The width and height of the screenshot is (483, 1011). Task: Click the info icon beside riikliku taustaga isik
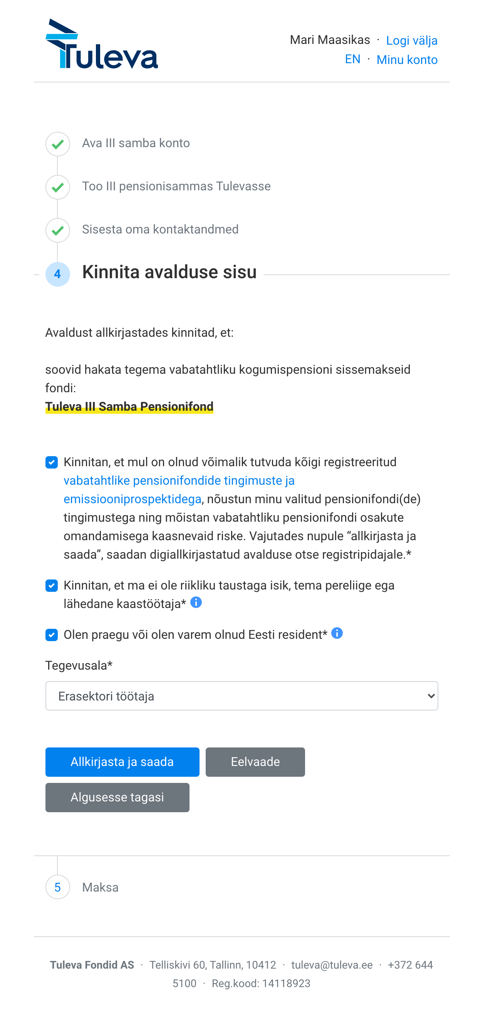click(x=196, y=602)
